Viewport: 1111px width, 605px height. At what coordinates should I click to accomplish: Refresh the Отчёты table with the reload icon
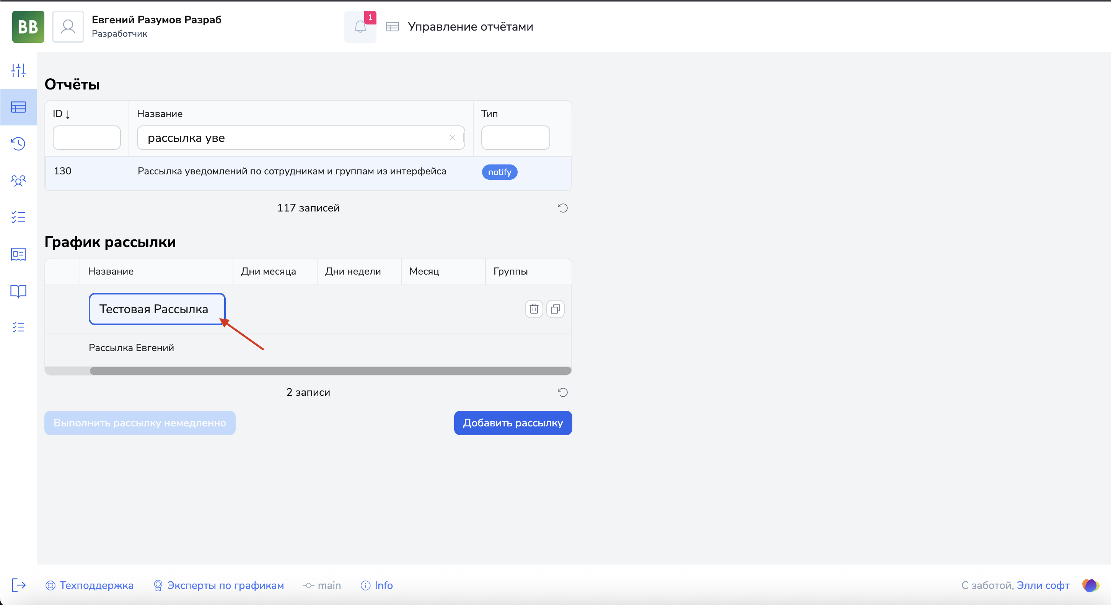(562, 208)
